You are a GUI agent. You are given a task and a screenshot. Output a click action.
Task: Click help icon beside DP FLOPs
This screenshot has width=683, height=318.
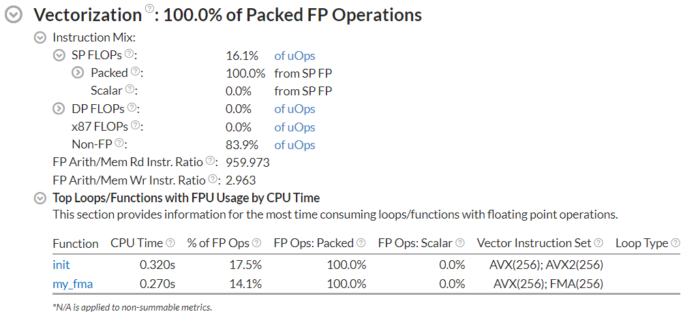point(131,108)
